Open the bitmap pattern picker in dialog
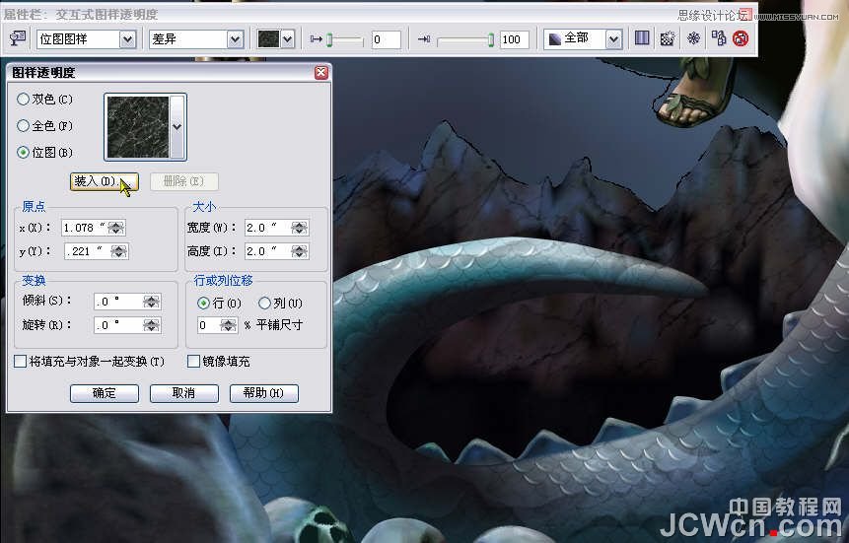 [x=177, y=126]
